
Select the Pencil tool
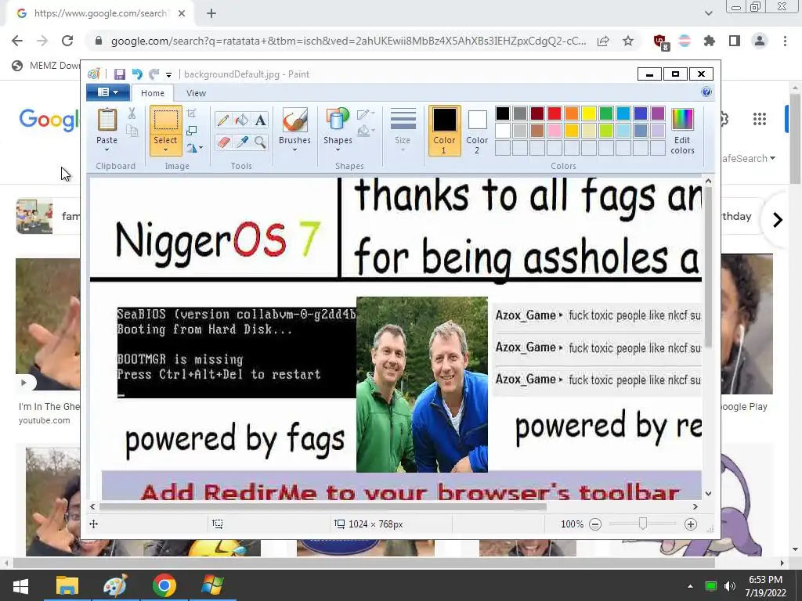click(x=223, y=121)
